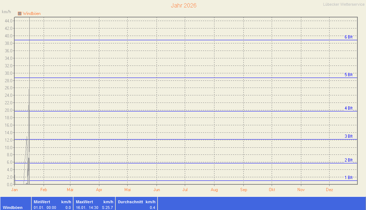This screenshot has height=210, width=366.
Task: Click the 1 Bft threshold line label
Action: click(348, 178)
